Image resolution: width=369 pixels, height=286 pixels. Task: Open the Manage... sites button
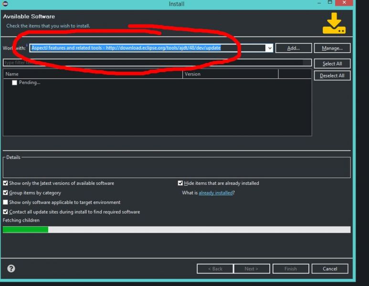[x=332, y=48]
